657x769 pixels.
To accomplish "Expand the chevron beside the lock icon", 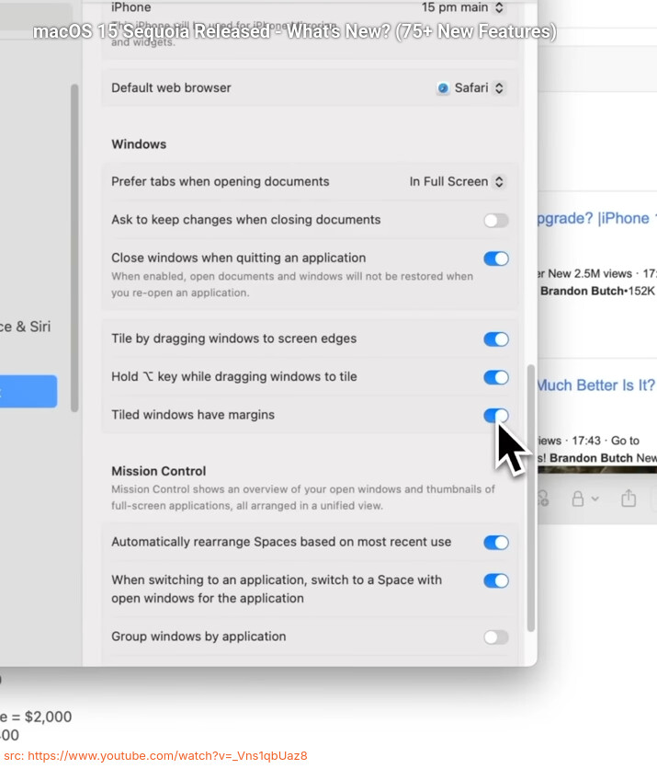I will coord(595,499).
